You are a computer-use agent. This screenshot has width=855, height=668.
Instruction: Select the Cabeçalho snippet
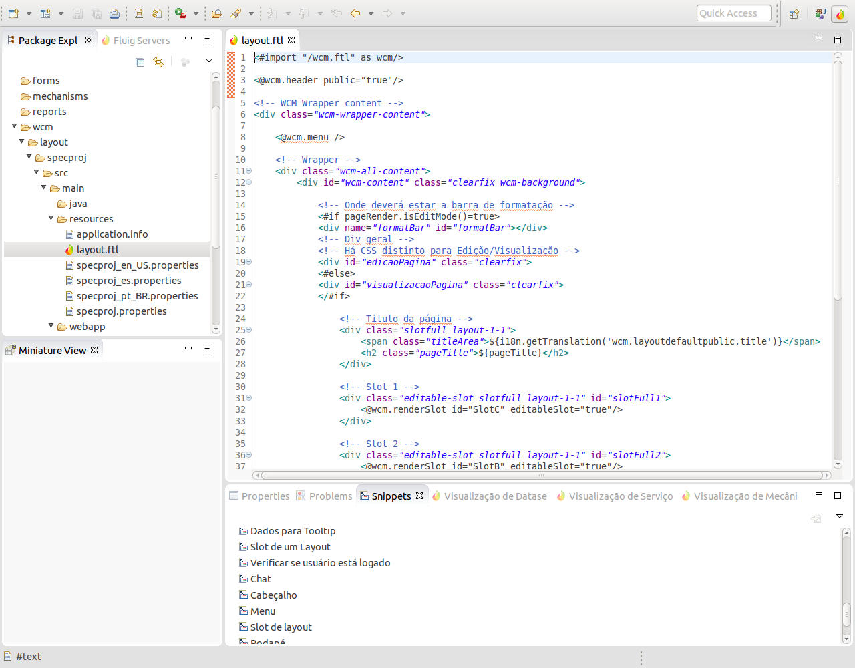[x=273, y=595]
